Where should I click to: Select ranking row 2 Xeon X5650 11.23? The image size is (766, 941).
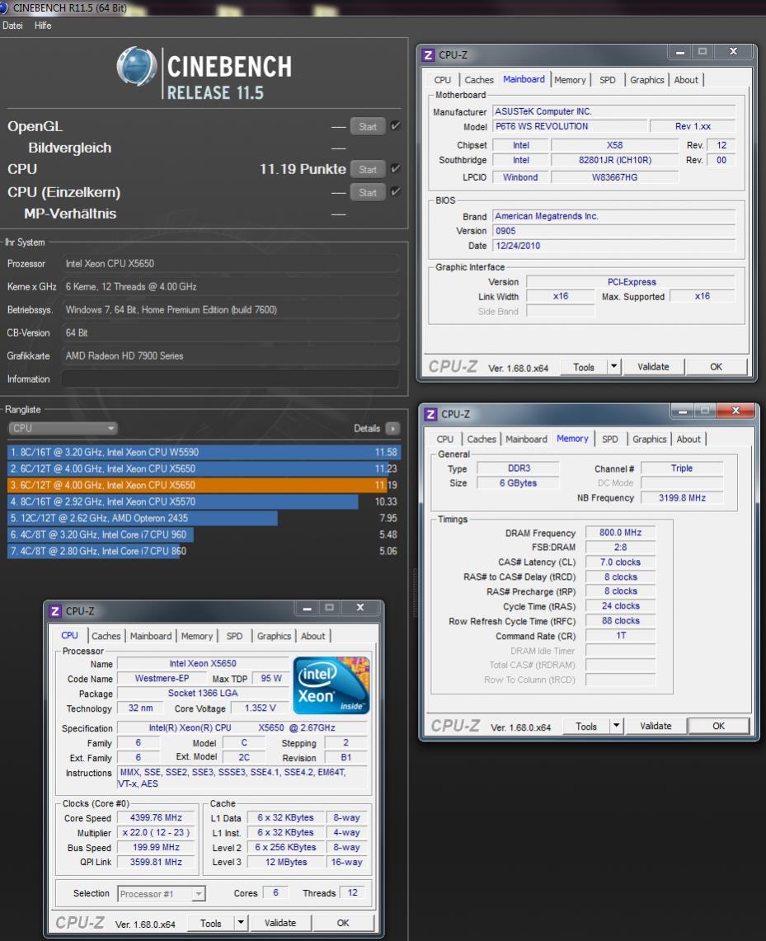pyautogui.click(x=204, y=468)
